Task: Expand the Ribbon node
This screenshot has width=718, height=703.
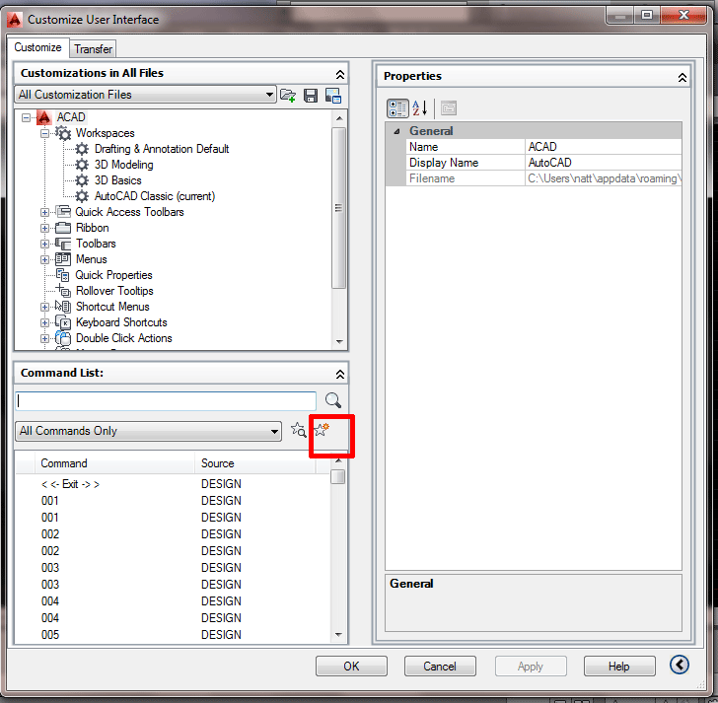Action: 44,228
